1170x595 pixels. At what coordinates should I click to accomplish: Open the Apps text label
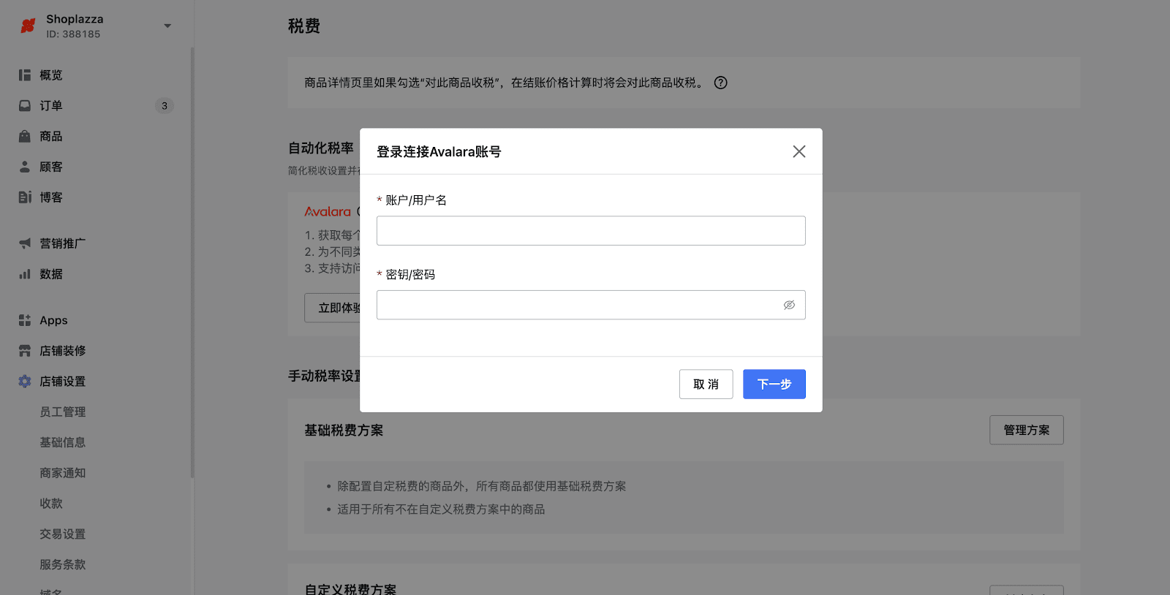click(x=53, y=320)
